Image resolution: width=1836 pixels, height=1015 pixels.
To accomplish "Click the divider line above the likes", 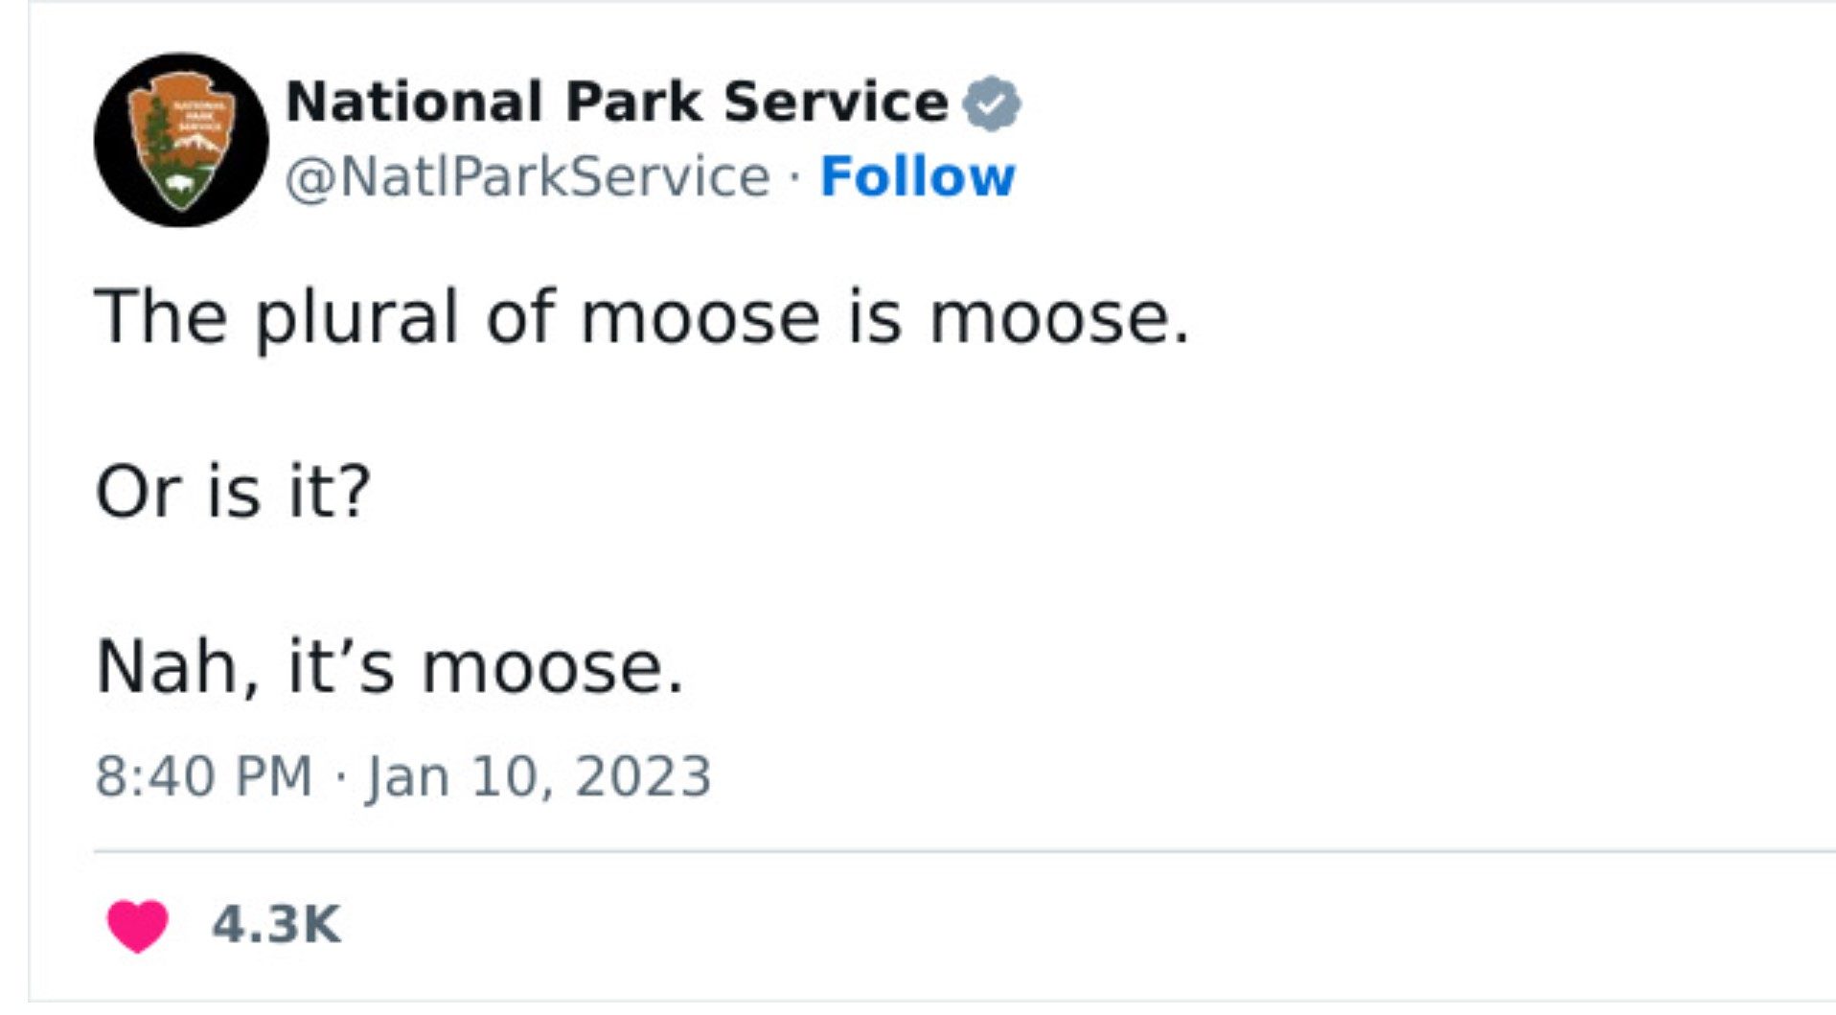I will [x=958, y=850].
